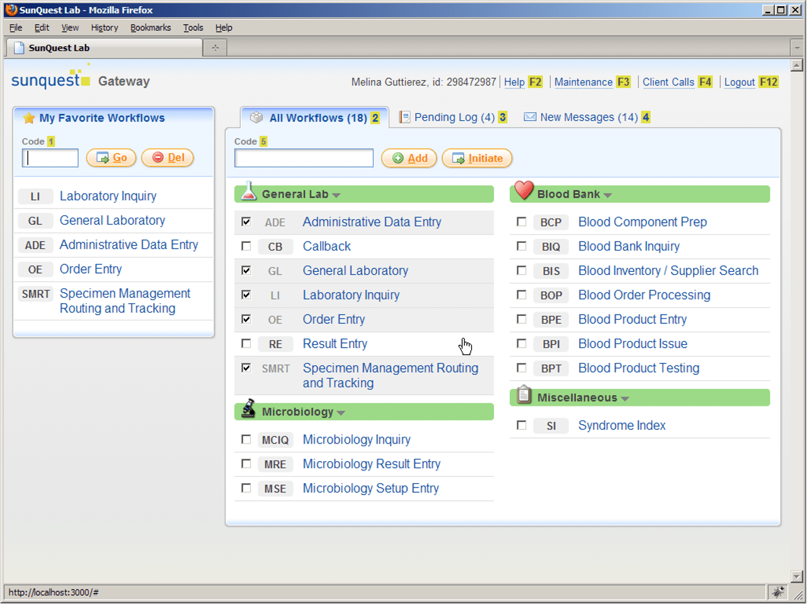
Task: Check the Blood Order Processing checkbox
Action: pyautogui.click(x=522, y=294)
